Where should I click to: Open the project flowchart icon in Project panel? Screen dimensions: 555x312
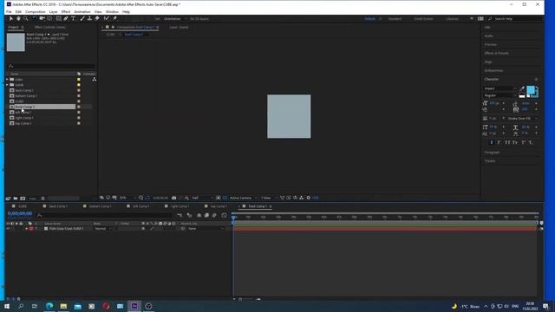click(95, 79)
